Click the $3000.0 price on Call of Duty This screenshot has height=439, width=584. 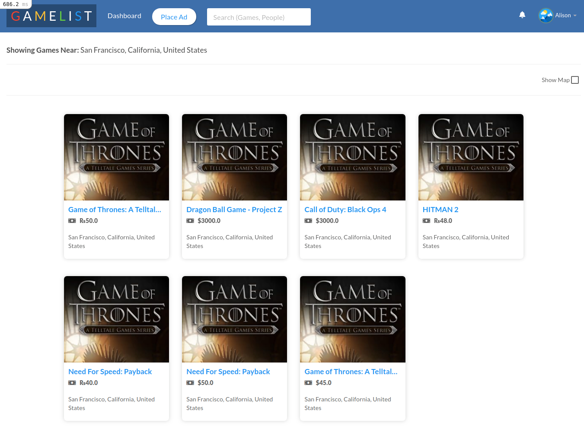[327, 221]
